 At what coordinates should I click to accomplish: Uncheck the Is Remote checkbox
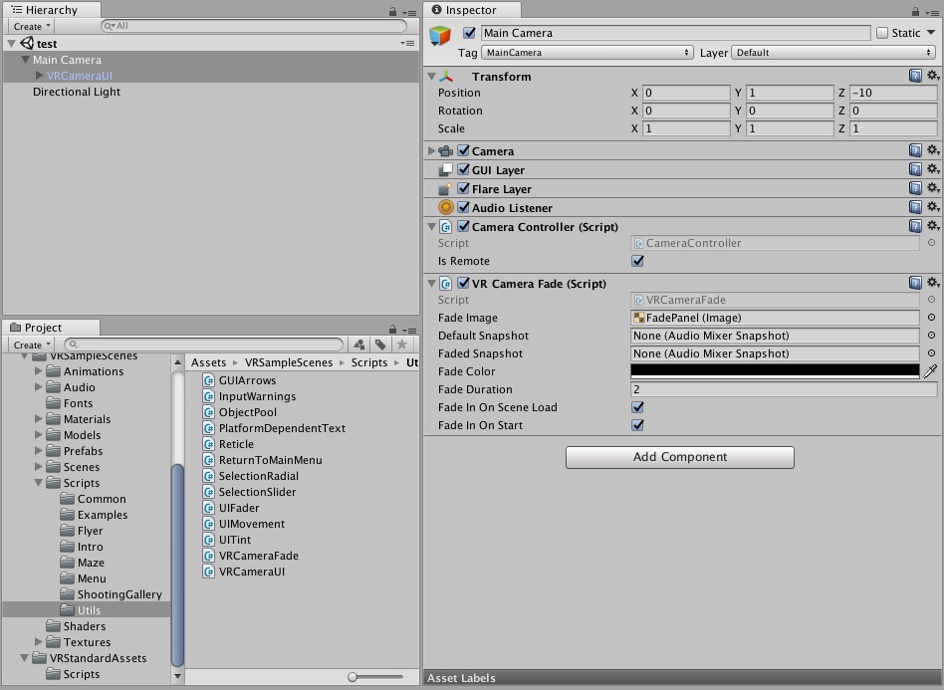click(x=637, y=261)
